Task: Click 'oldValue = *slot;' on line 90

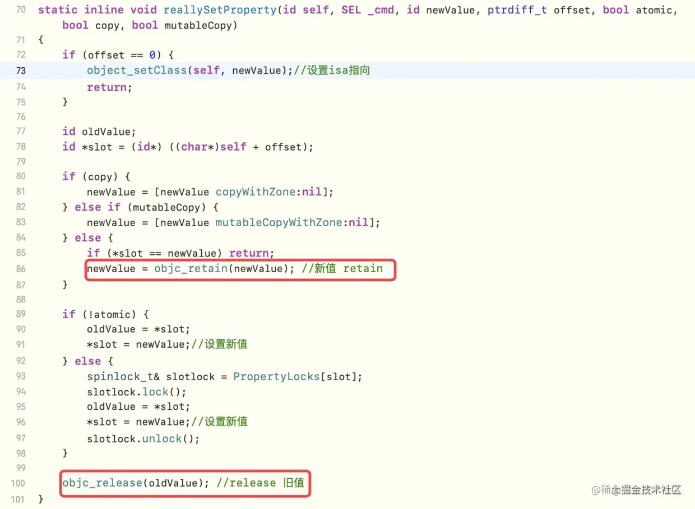Action: 138,329
